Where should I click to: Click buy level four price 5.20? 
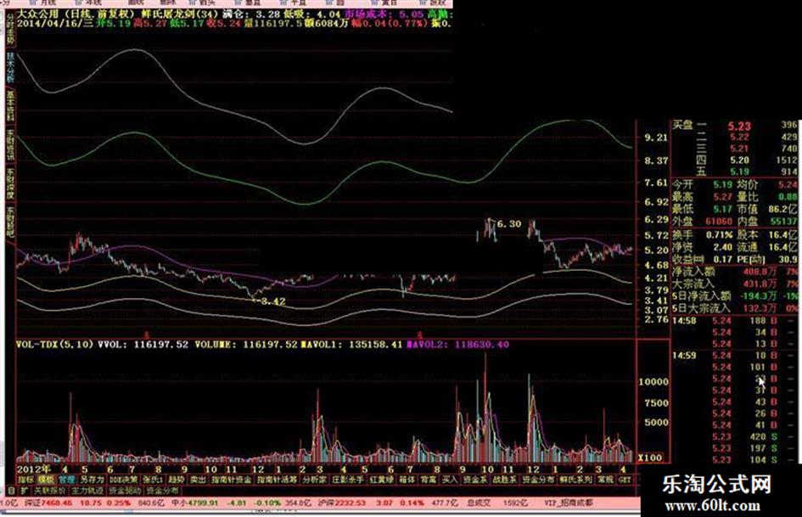739,160
